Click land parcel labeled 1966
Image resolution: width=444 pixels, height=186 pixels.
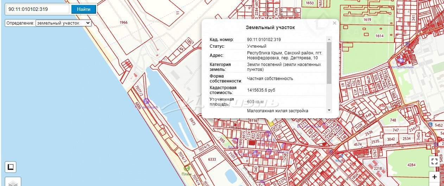123,22
